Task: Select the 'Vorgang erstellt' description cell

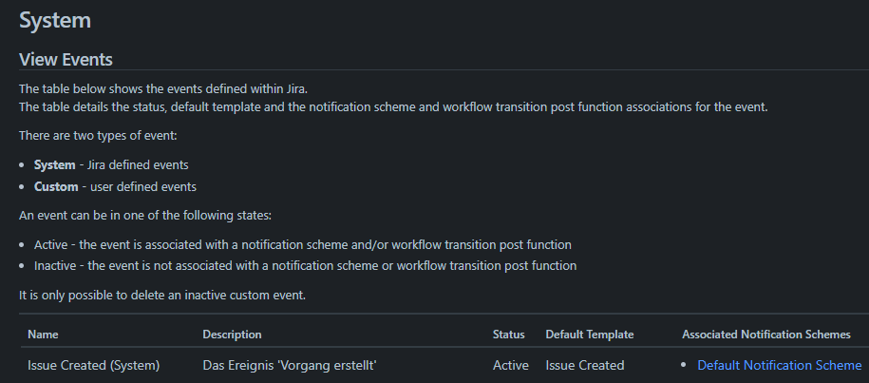Action: pos(290,365)
